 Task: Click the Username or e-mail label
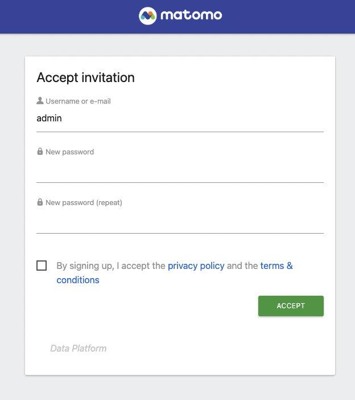78,101
